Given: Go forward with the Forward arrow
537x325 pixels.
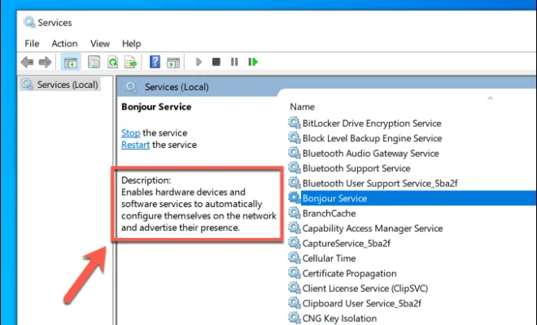Looking at the screenshot, I should tap(45, 63).
